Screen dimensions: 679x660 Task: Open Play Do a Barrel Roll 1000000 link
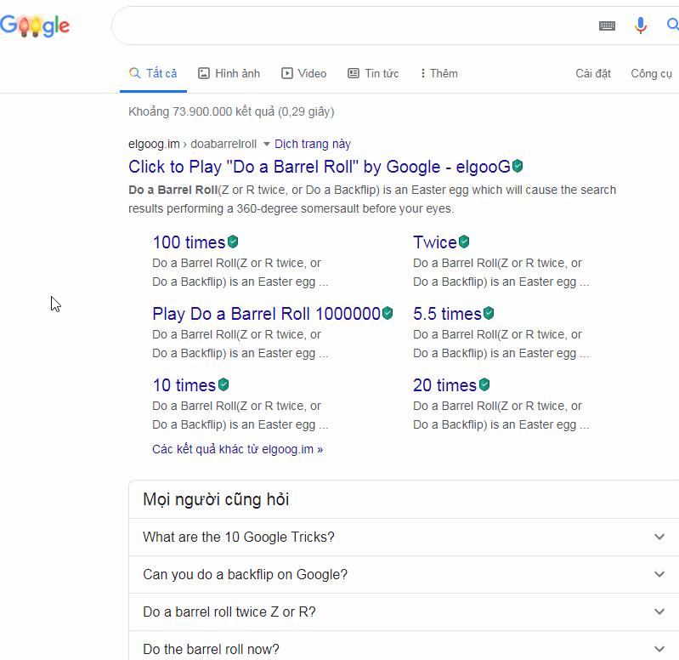click(266, 314)
